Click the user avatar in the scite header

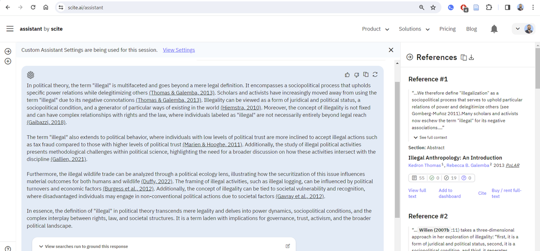click(529, 29)
